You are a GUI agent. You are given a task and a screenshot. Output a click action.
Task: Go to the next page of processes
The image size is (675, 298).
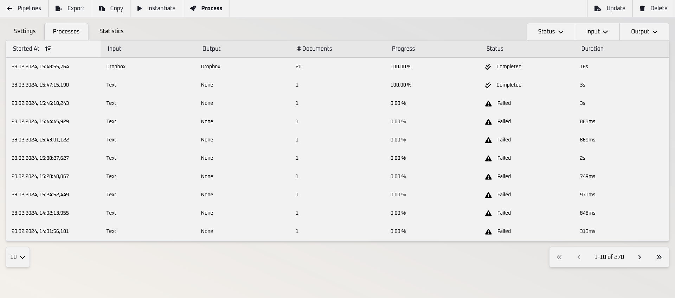639,257
